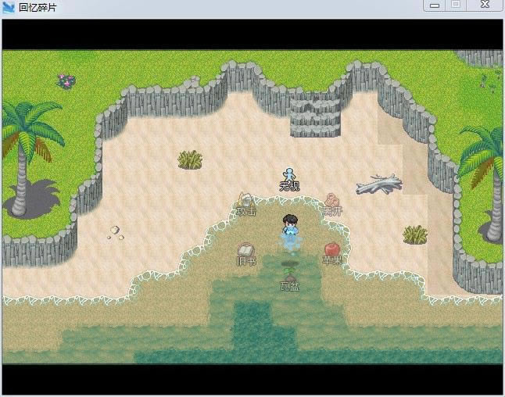Click the 回忆碎片 app icon in title bar
Screen dimensions: 505x397
pyautogui.click(x=9, y=7)
